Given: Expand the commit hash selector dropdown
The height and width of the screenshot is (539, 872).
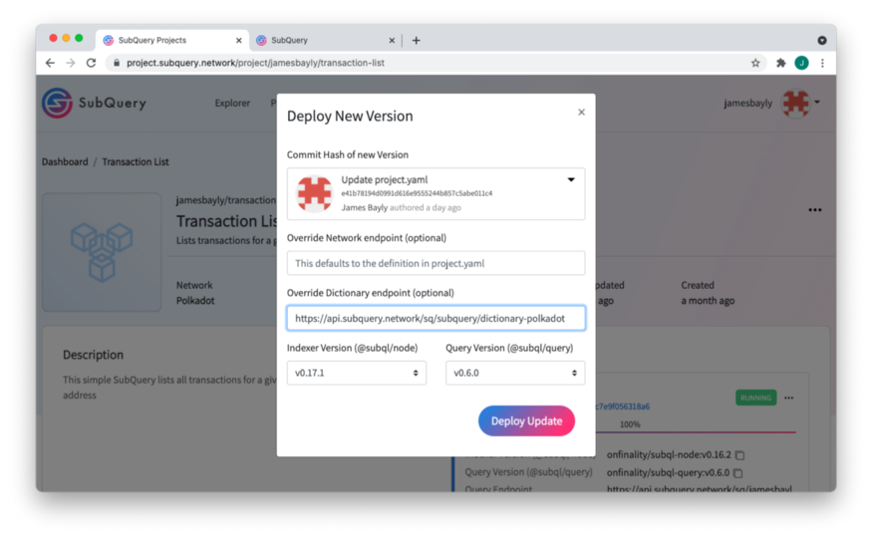Looking at the screenshot, I should click(x=571, y=179).
